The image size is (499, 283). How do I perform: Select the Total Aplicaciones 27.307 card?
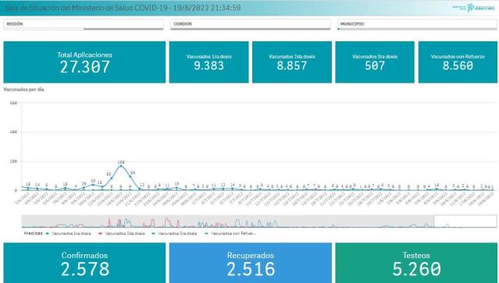tap(84, 62)
